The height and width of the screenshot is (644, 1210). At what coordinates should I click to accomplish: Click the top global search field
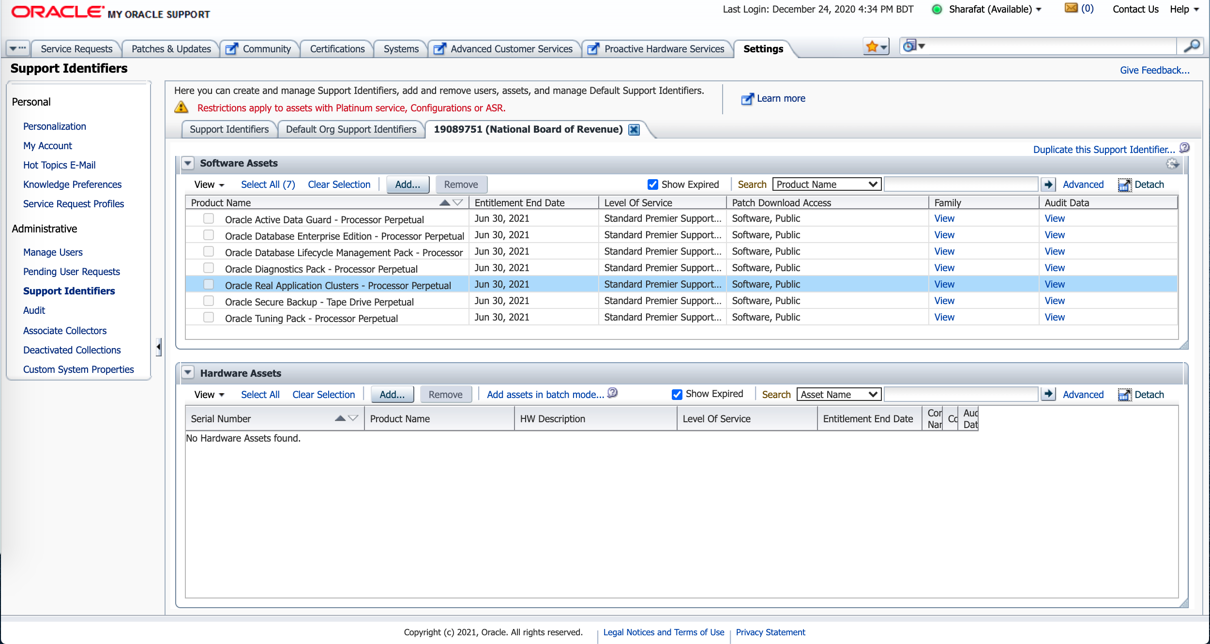click(1051, 46)
